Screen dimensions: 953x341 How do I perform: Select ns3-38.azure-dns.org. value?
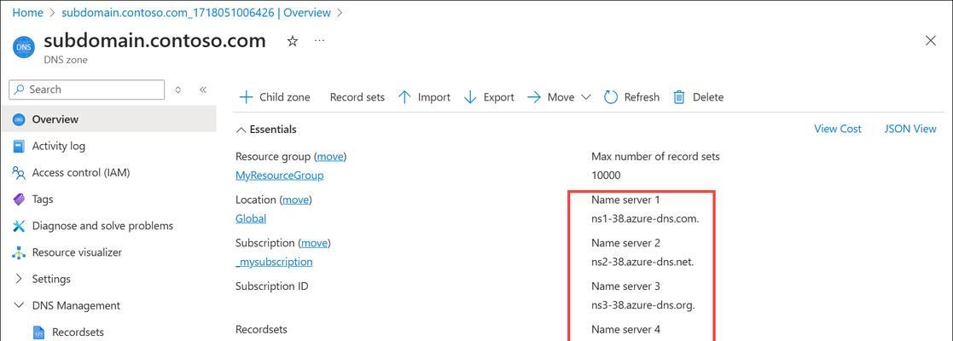[643, 304]
